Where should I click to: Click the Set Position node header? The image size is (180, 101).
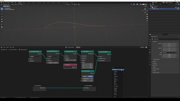point(87,52)
